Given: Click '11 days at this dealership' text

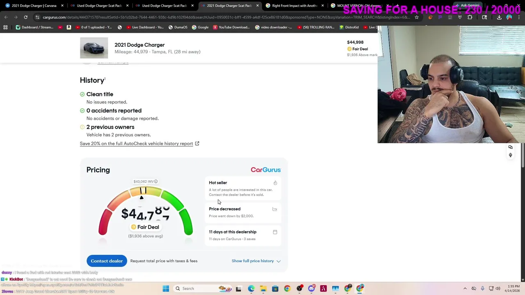Looking at the screenshot, I should pyautogui.click(x=233, y=232).
